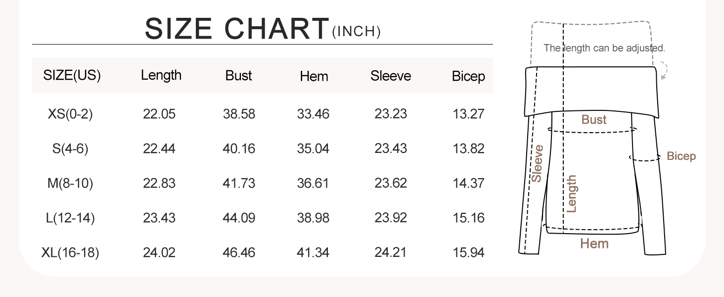This screenshot has height=297, width=724.
Task: Select the XS(0-2) size row label
Action: [70, 114]
